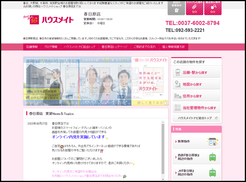Image resolution: width=246 pixels, height=182 pixels.
Task: Click the オンライン内見を実施しています headline
Action: click(78, 137)
